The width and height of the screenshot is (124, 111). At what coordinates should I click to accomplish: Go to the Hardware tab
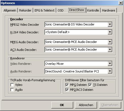coord(109,10)
